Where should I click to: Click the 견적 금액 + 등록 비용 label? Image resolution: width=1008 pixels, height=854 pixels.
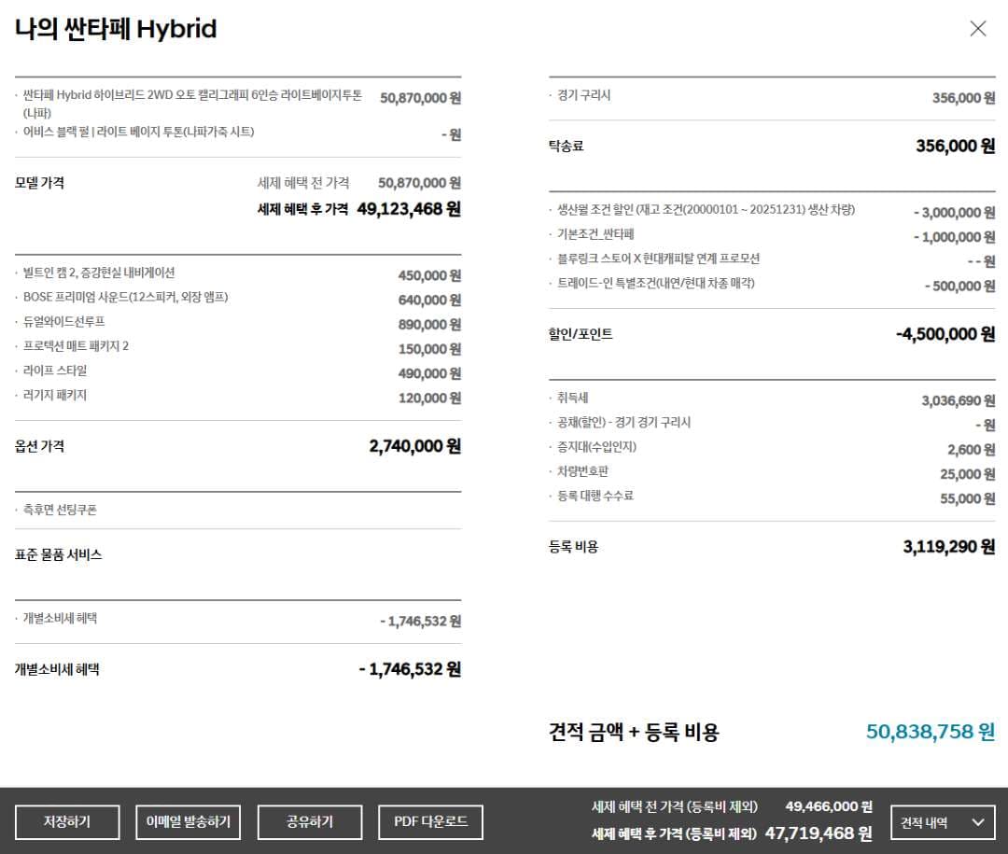tap(634, 732)
